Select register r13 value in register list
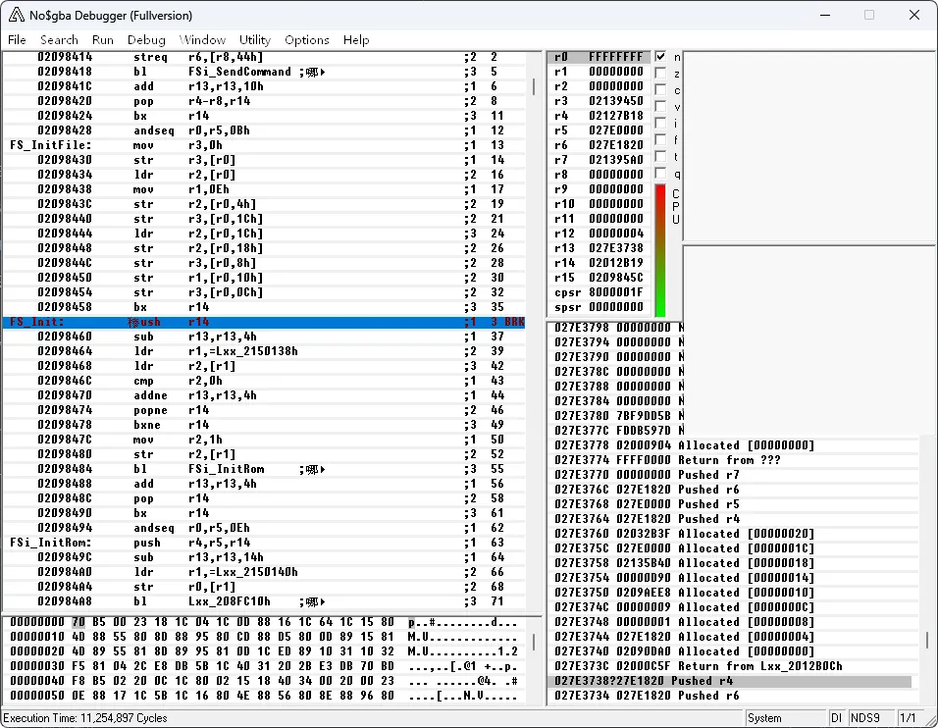 click(616, 248)
